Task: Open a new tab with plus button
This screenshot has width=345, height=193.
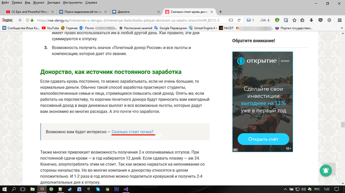Action: click(x=220, y=12)
